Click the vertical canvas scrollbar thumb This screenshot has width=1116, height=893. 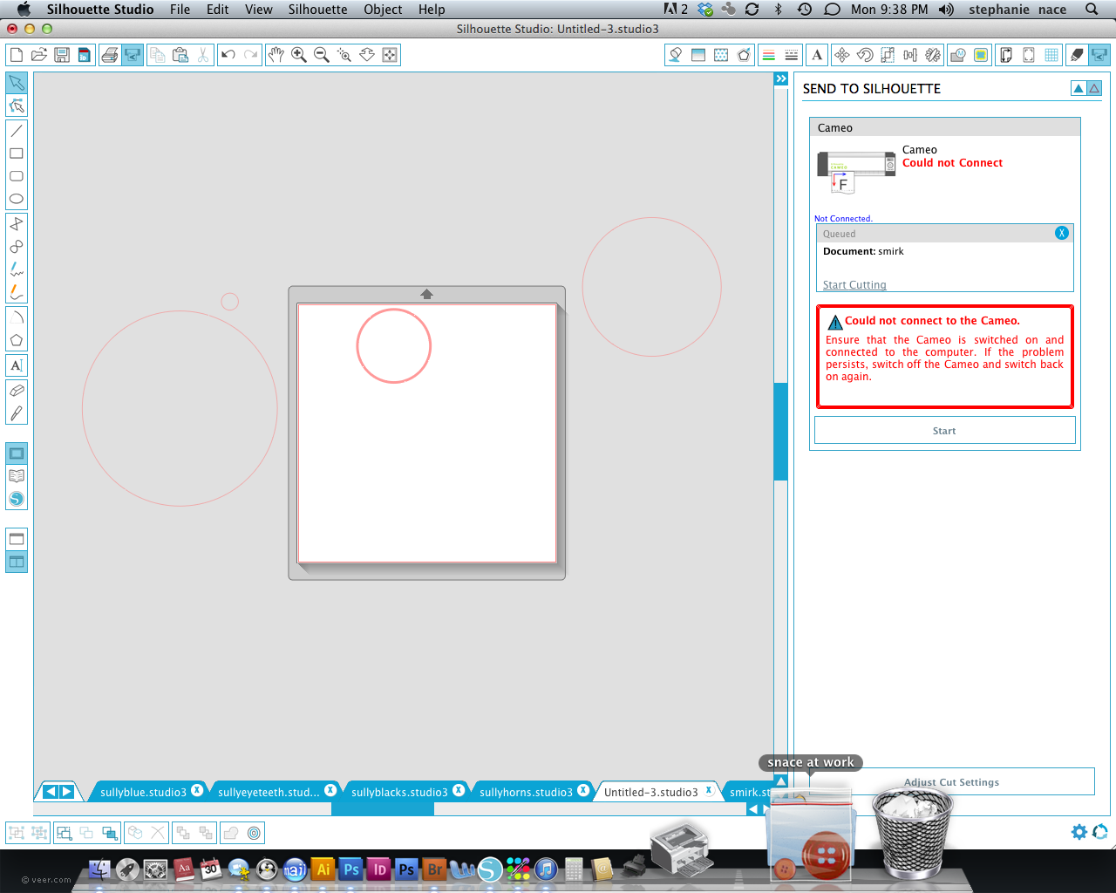[x=781, y=432]
